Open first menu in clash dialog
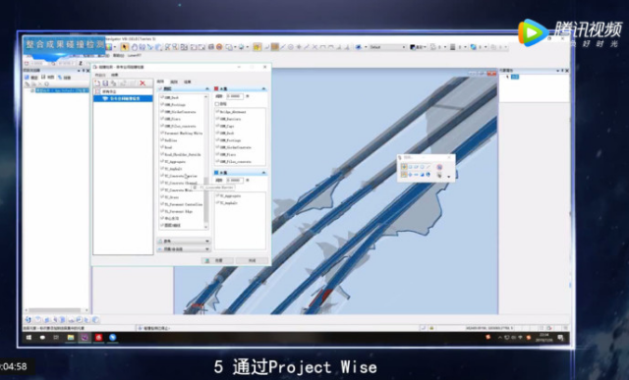The image size is (629, 380). (x=100, y=75)
